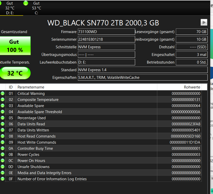
Task: Click raw value 00000000023FA8
Action: click(x=186, y=124)
